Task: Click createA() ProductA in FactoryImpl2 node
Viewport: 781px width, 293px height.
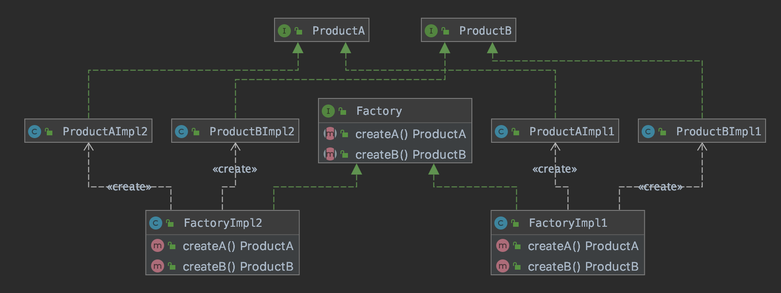Action: pyautogui.click(x=238, y=246)
